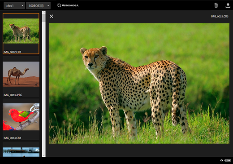Click the battery level indicator
This screenshot has width=233, height=164.
coord(228,160)
